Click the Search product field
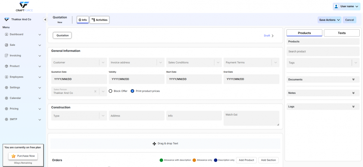This screenshot has height=167, width=363. click(323, 51)
